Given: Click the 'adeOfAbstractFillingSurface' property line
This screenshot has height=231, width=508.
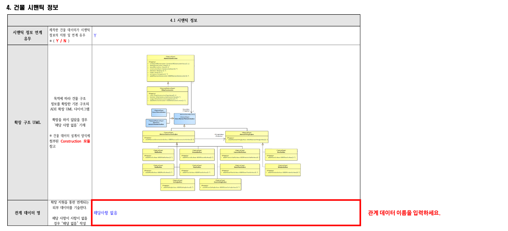Looking at the screenshot, I should pos(248,140).
